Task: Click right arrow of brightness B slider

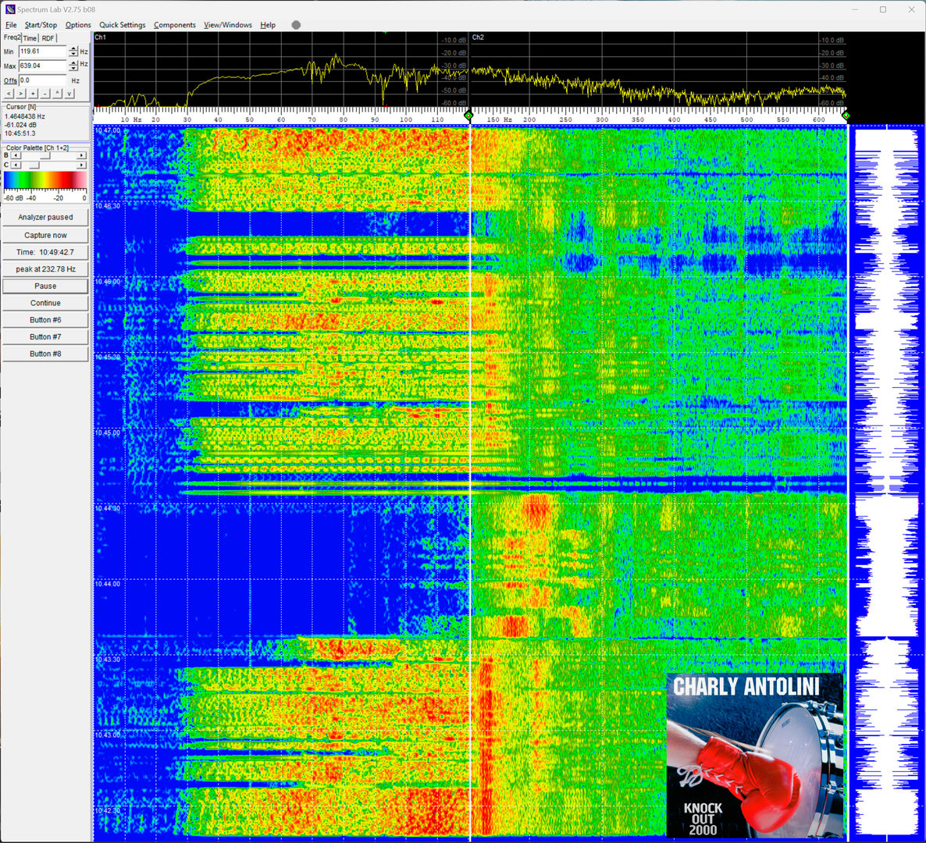Action: [81, 156]
